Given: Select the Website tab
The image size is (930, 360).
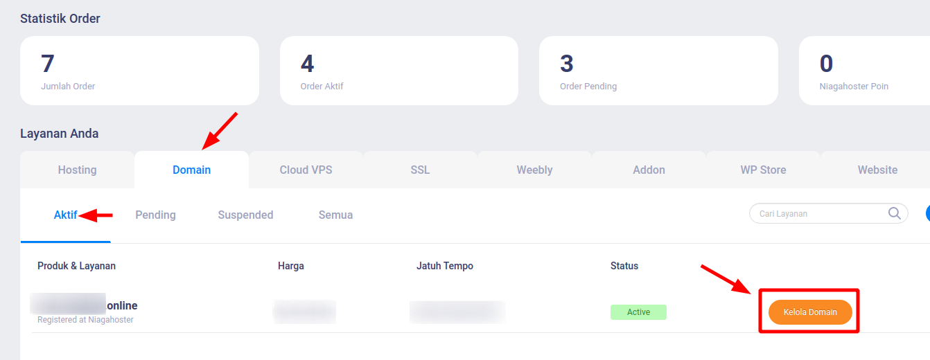Looking at the screenshot, I should [x=877, y=170].
